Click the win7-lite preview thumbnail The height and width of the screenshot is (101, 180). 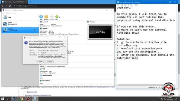point(100,32)
